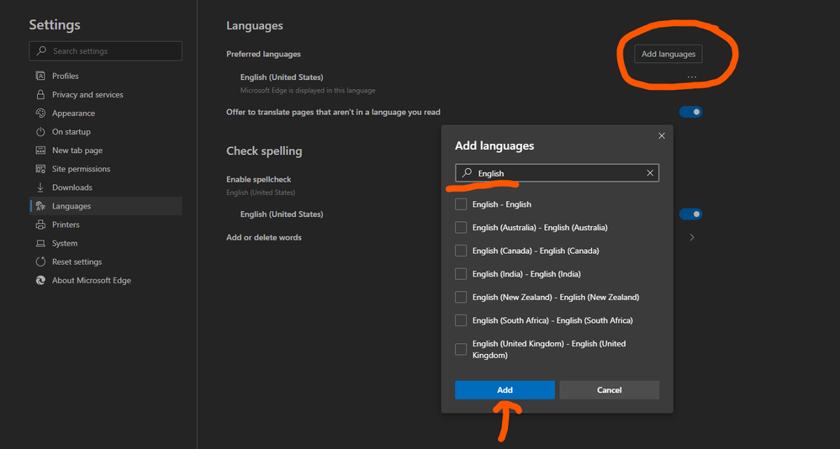Click Cancel in Add languages dialog
Screen dimensions: 840x449
pyautogui.click(x=609, y=390)
